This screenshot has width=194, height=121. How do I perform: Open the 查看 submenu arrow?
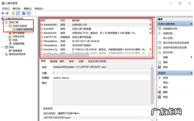(191, 57)
